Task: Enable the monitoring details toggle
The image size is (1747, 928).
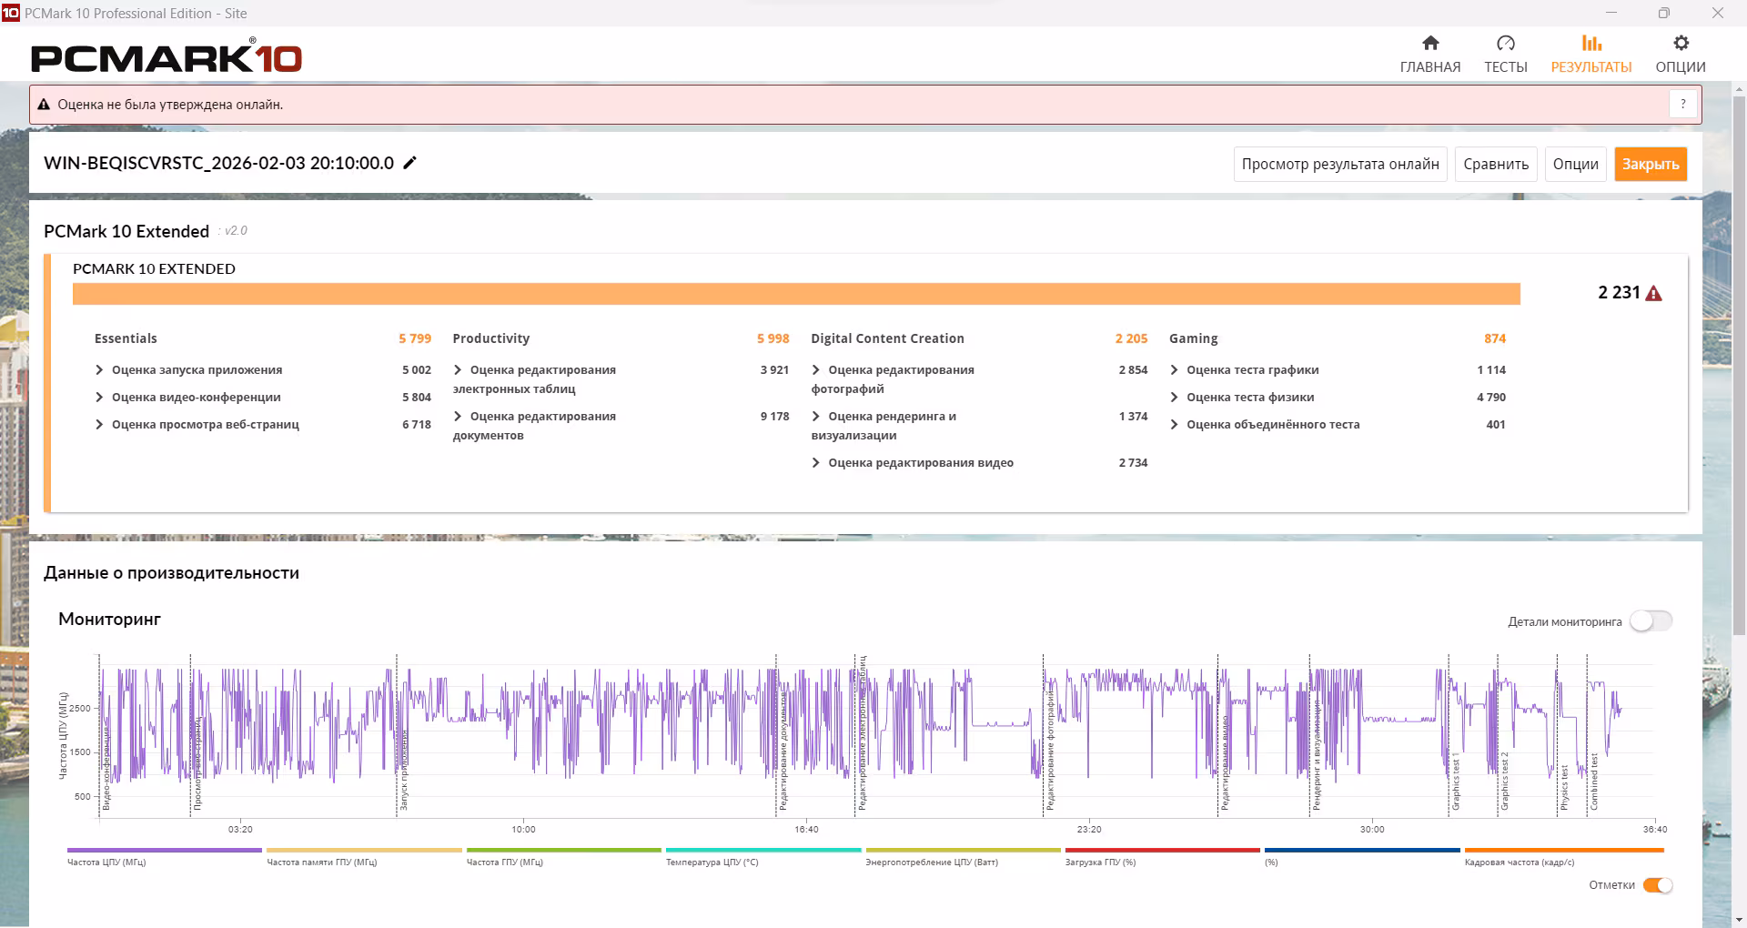Action: click(1650, 621)
